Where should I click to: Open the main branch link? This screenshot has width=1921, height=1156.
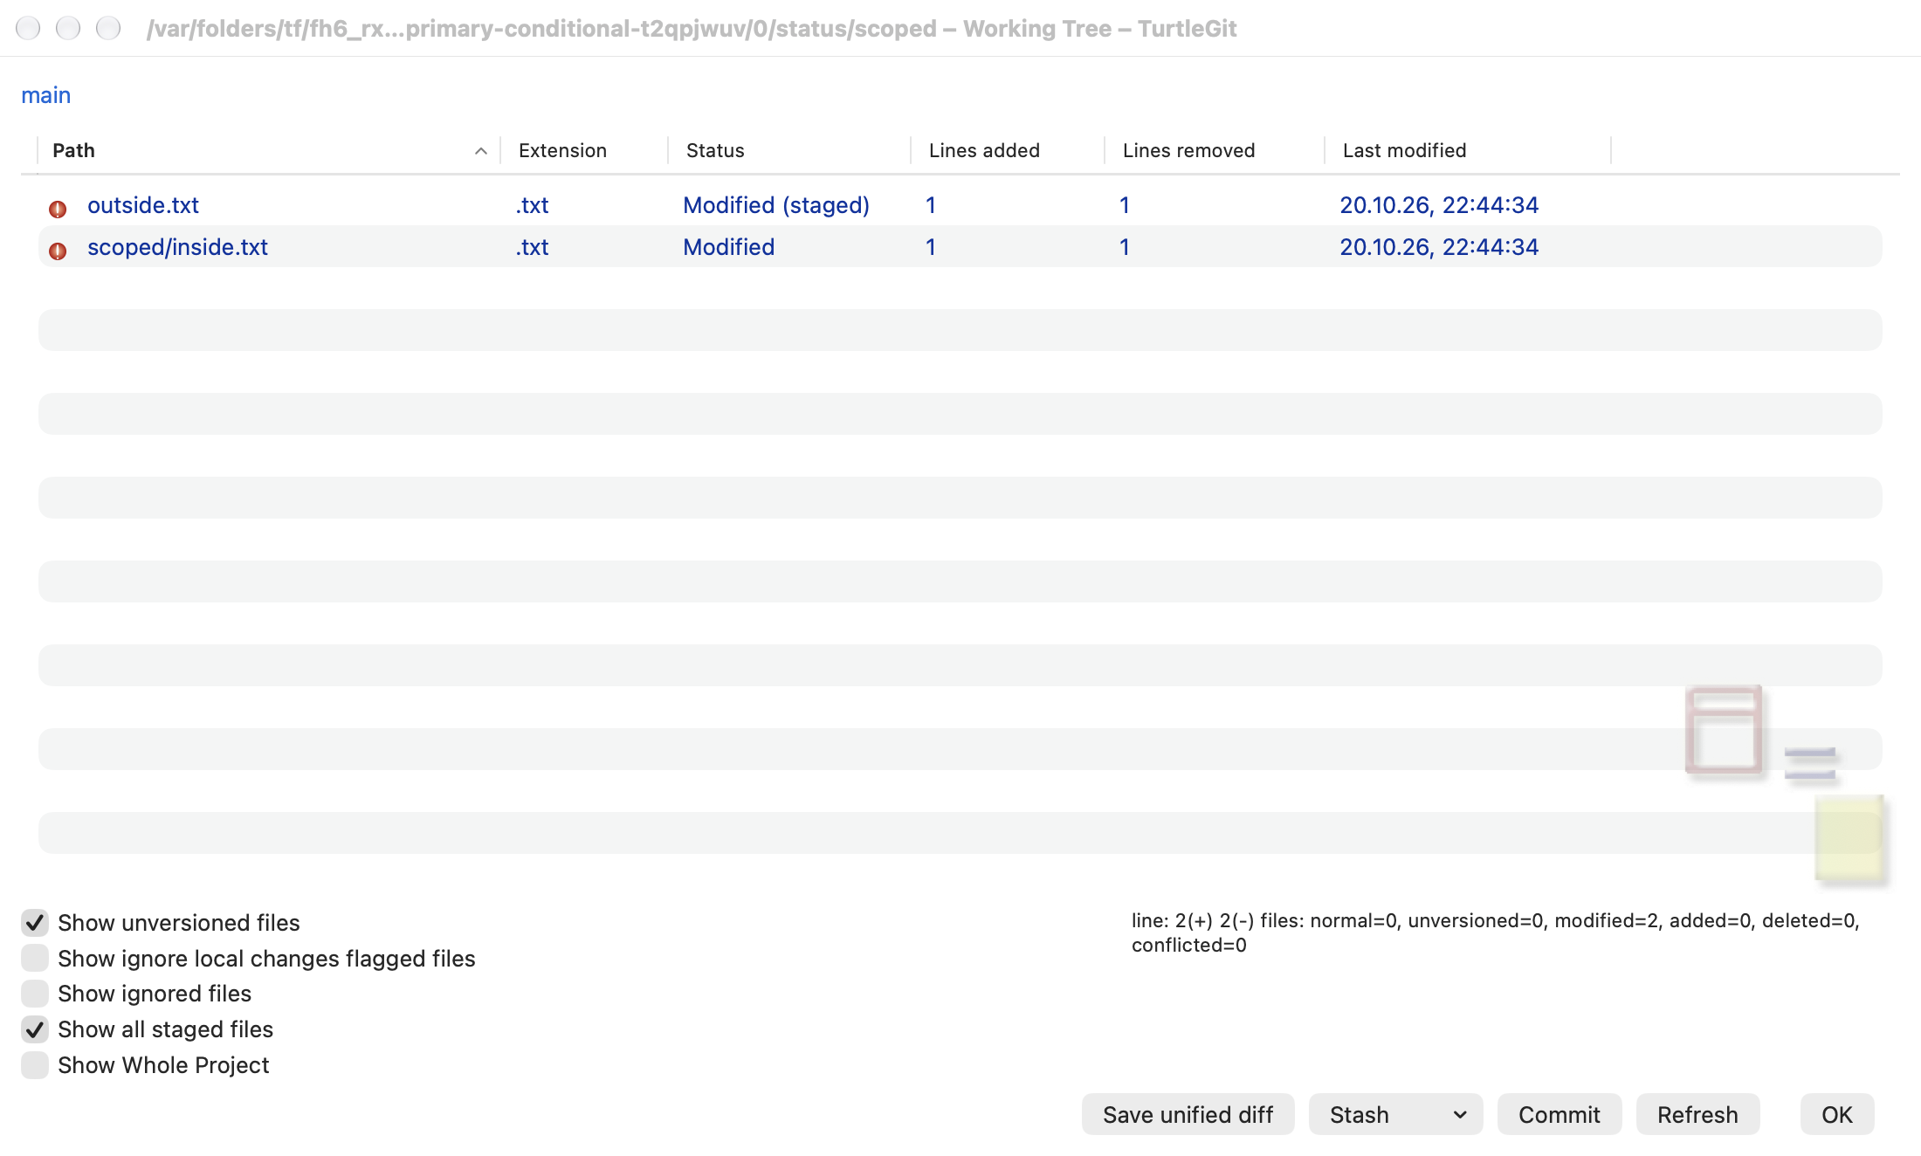click(45, 95)
